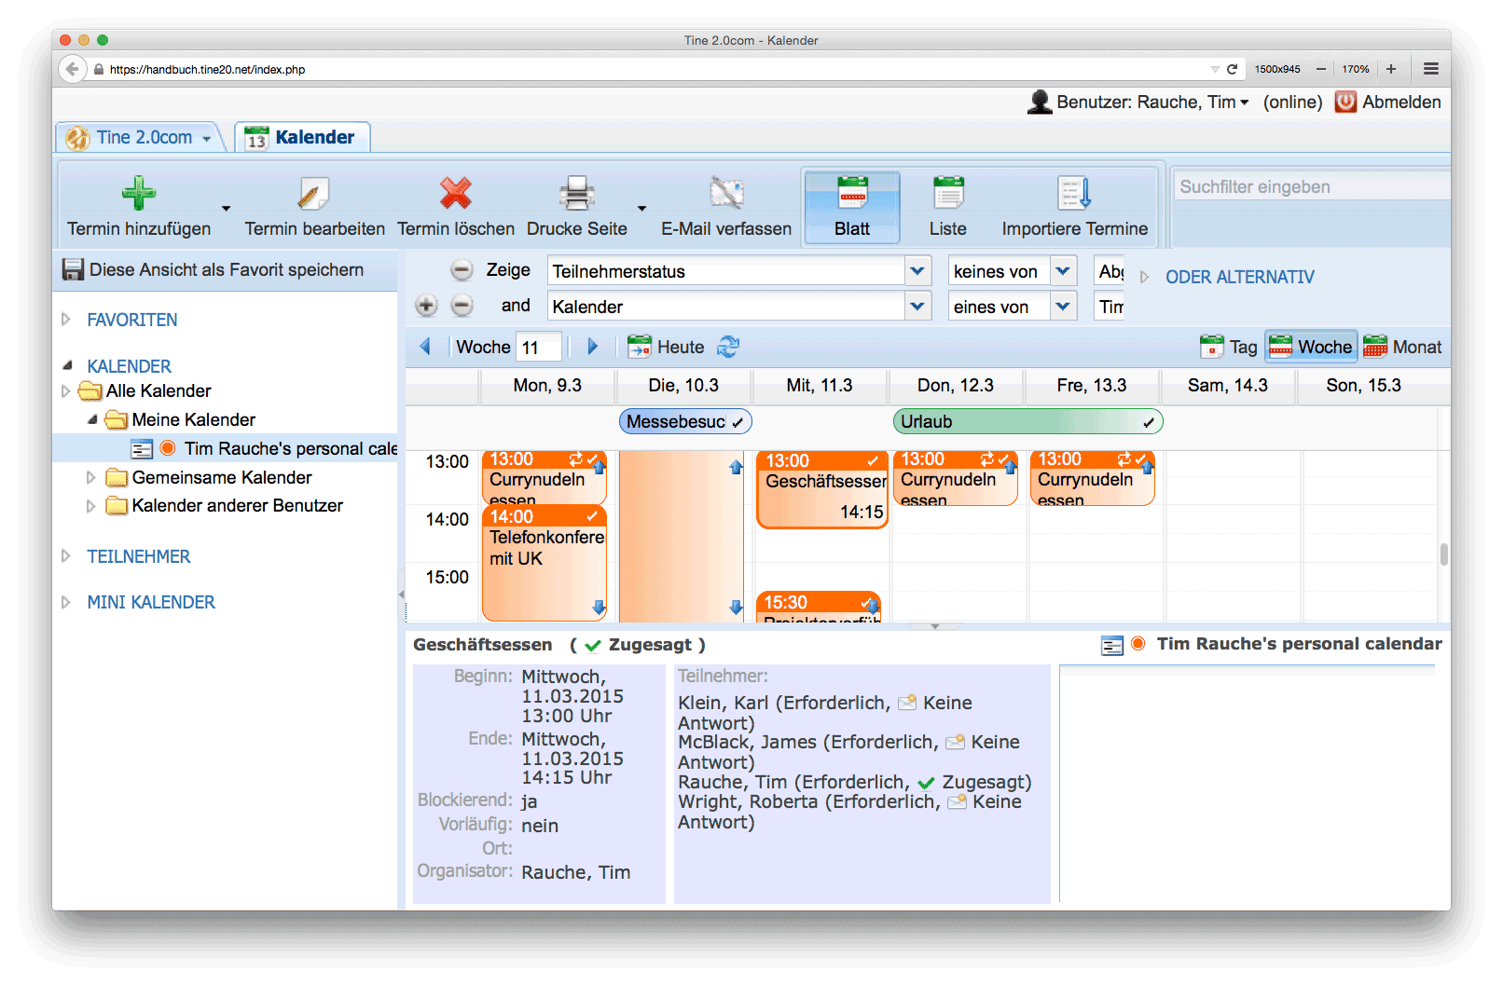Screen dimensions: 1503x985
Task: Open the Teilnehmerstatus filter field dropdown
Action: pyautogui.click(x=918, y=271)
